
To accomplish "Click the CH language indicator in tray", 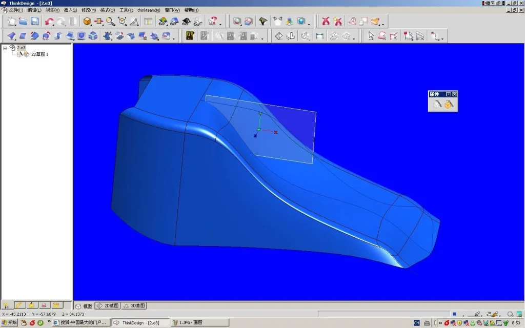I will point(416,323).
